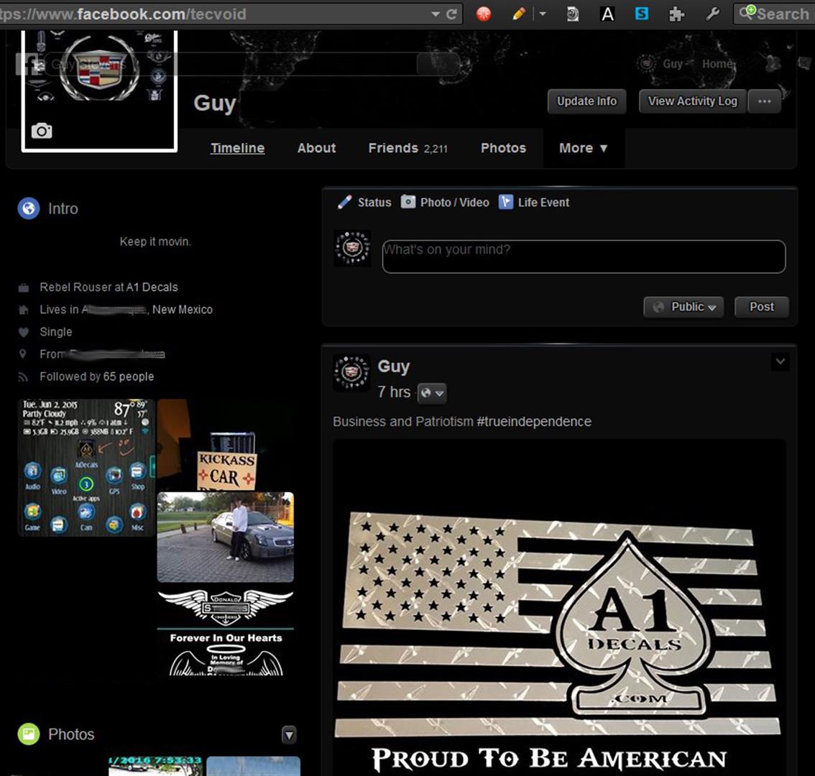
Task: Click the red star extension icon
Action: point(484,14)
